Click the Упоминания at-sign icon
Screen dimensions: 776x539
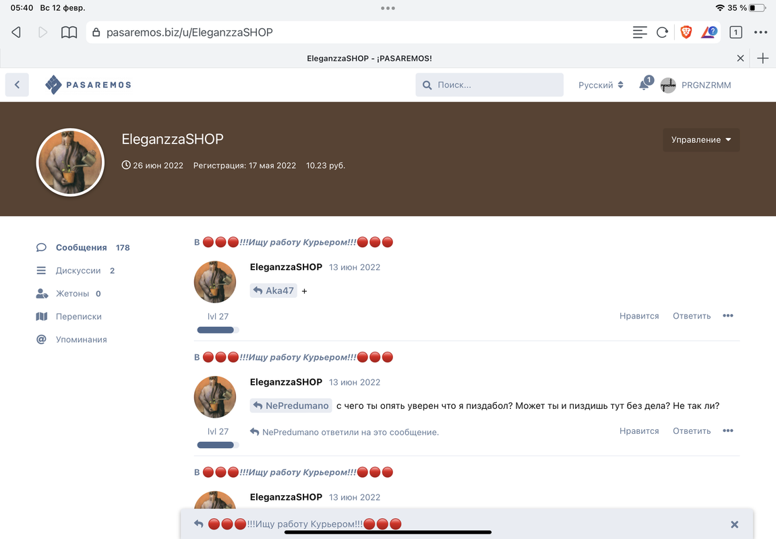(x=41, y=340)
